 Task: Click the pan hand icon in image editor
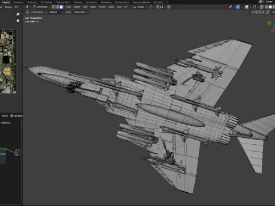18,21
